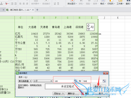Click the 自动换行 wrap text button
The image size is (131, 98).
pyautogui.click(x=46, y=4)
